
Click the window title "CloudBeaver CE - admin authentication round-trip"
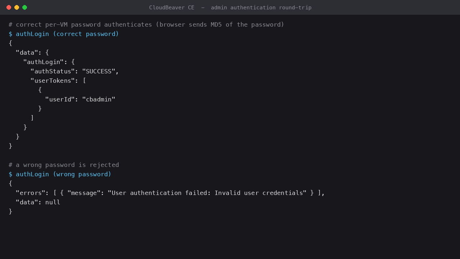click(x=230, y=8)
